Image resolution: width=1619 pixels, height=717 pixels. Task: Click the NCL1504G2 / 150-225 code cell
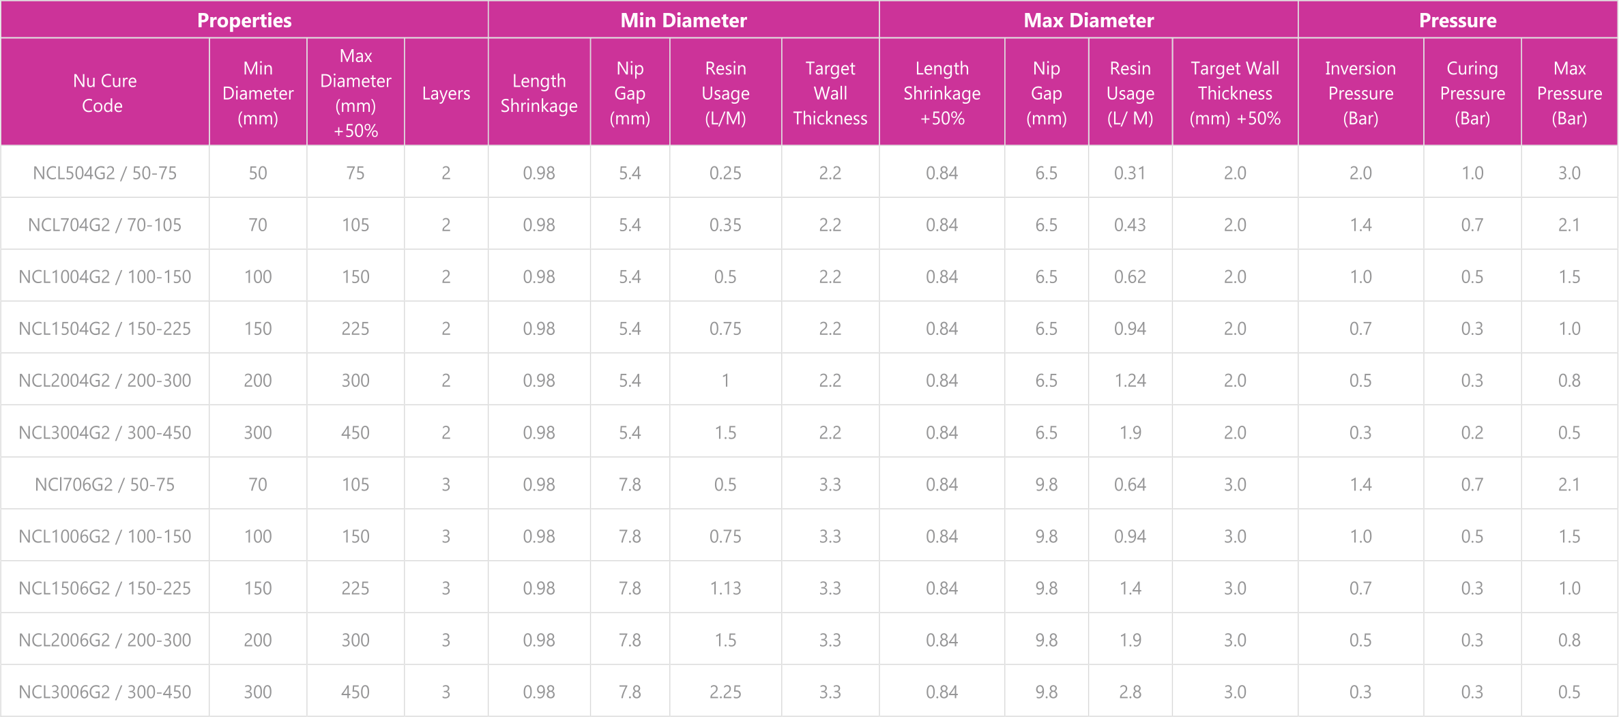click(x=105, y=328)
